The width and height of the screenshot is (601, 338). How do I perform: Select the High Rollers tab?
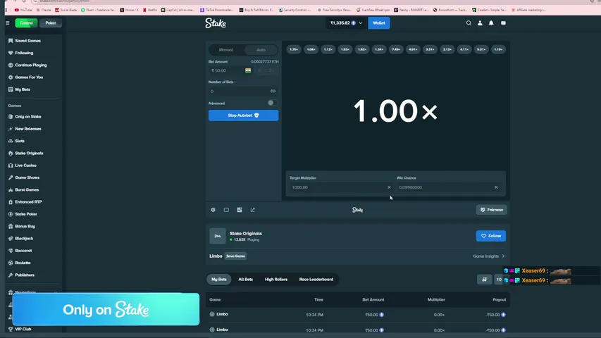pyautogui.click(x=276, y=280)
